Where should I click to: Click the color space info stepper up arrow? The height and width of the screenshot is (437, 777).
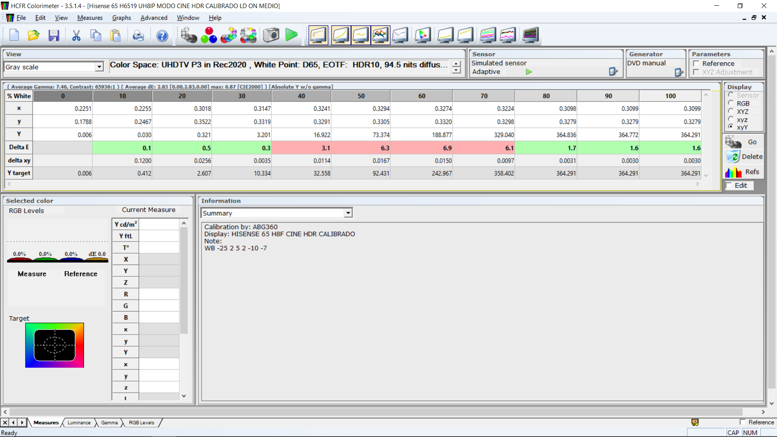point(456,64)
